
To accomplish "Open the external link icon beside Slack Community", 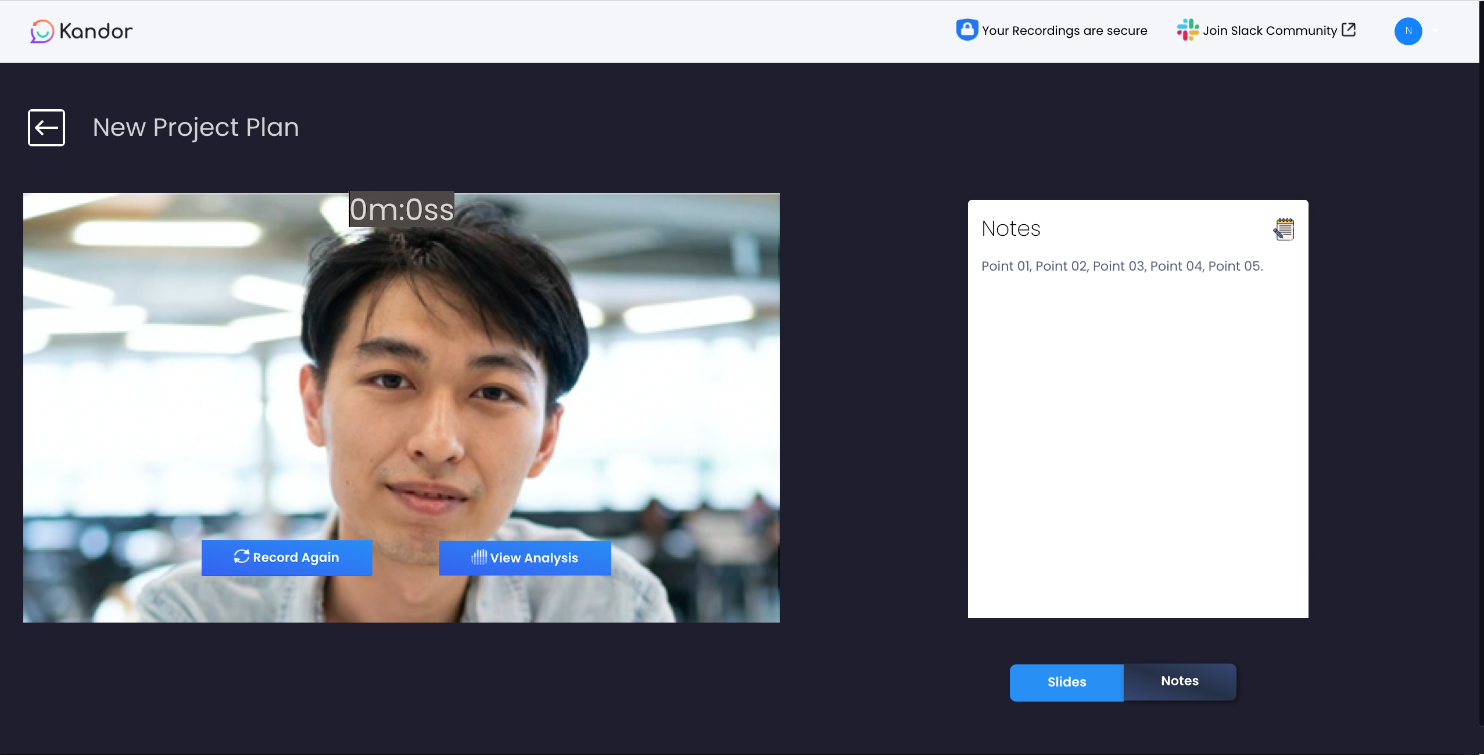I will point(1349,30).
